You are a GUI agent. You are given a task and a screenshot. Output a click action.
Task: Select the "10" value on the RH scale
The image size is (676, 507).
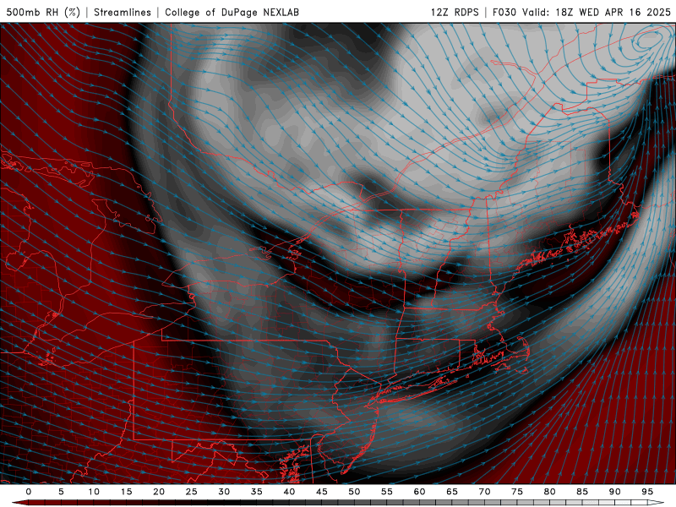[x=94, y=492]
